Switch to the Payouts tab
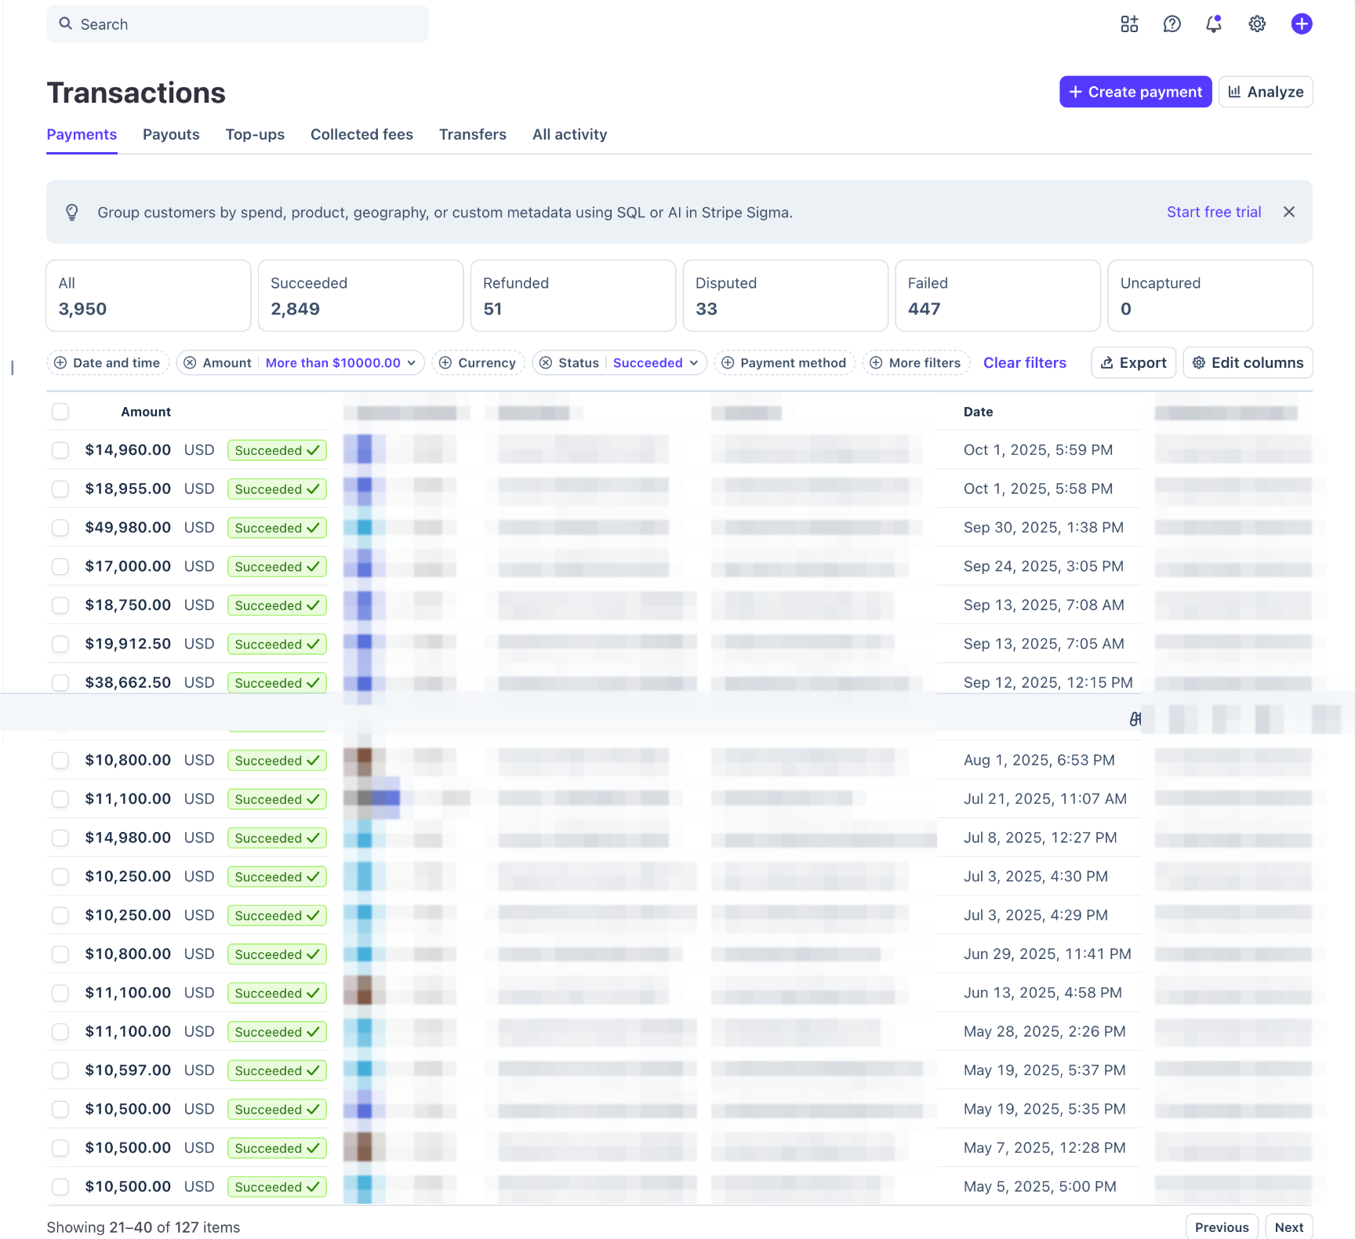1355x1239 pixels. 171,135
